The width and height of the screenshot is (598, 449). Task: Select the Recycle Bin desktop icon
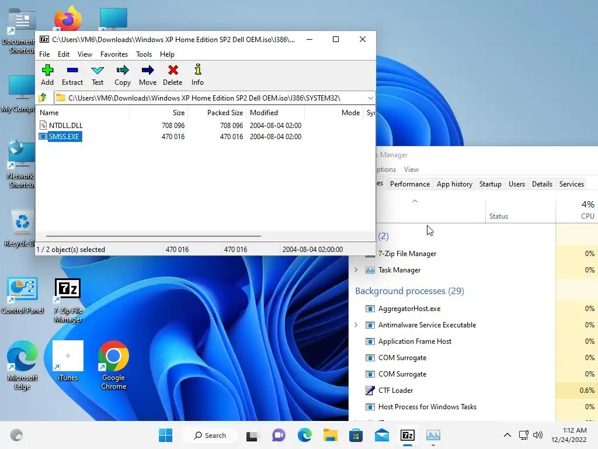point(20,227)
